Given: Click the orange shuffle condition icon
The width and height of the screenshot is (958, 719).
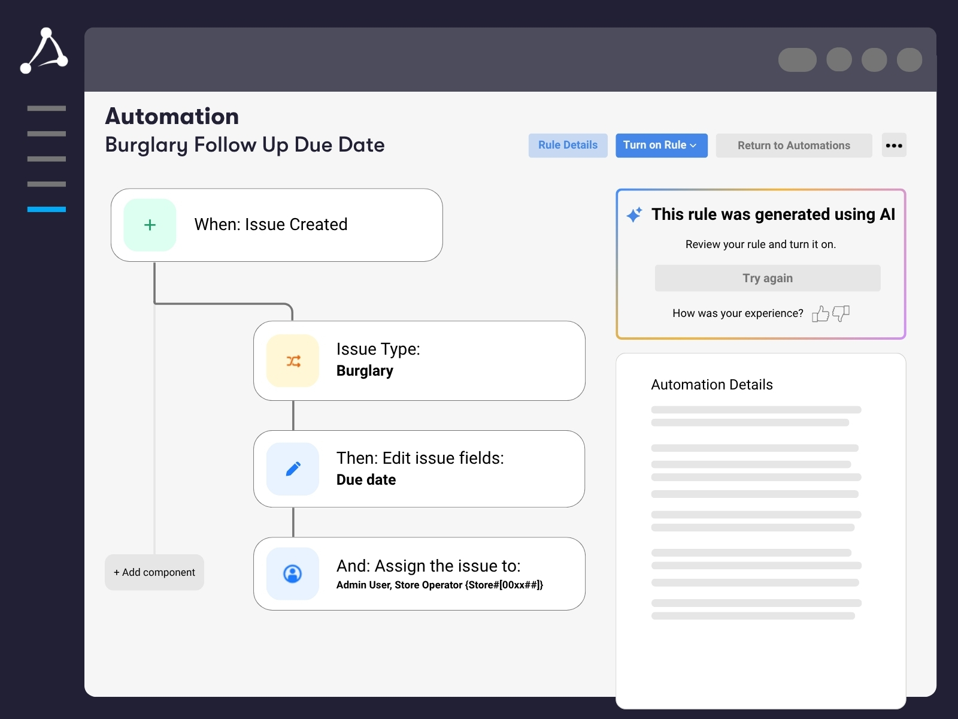Looking at the screenshot, I should (293, 361).
